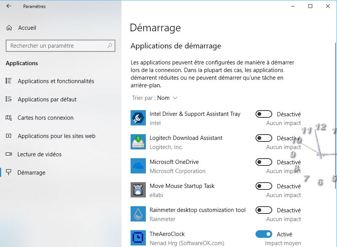Click the Rainmeter desktop customization tool name

pyautogui.click(x=198, y=210)
